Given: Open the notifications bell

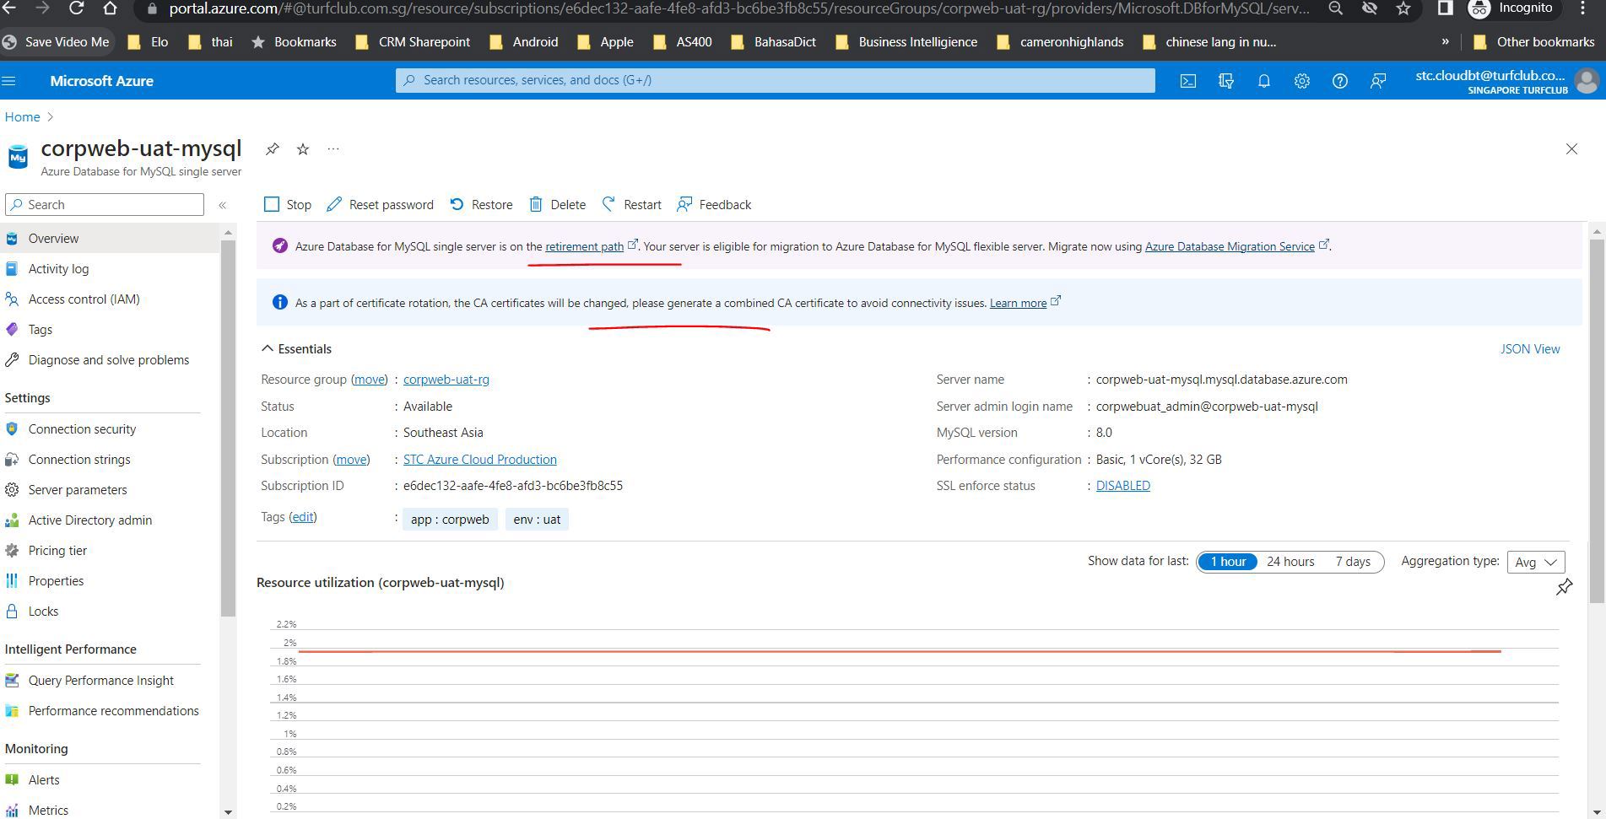Looking at the screenshot, I should [x=1263, y=80].
